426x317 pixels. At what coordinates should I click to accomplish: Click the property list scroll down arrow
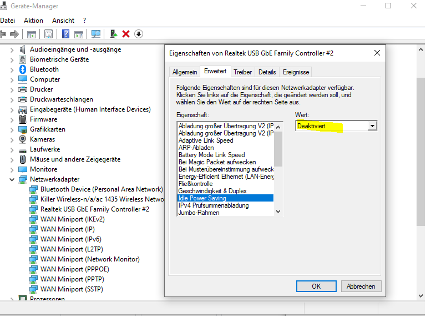pyautogui.click(x=278, y=212)
